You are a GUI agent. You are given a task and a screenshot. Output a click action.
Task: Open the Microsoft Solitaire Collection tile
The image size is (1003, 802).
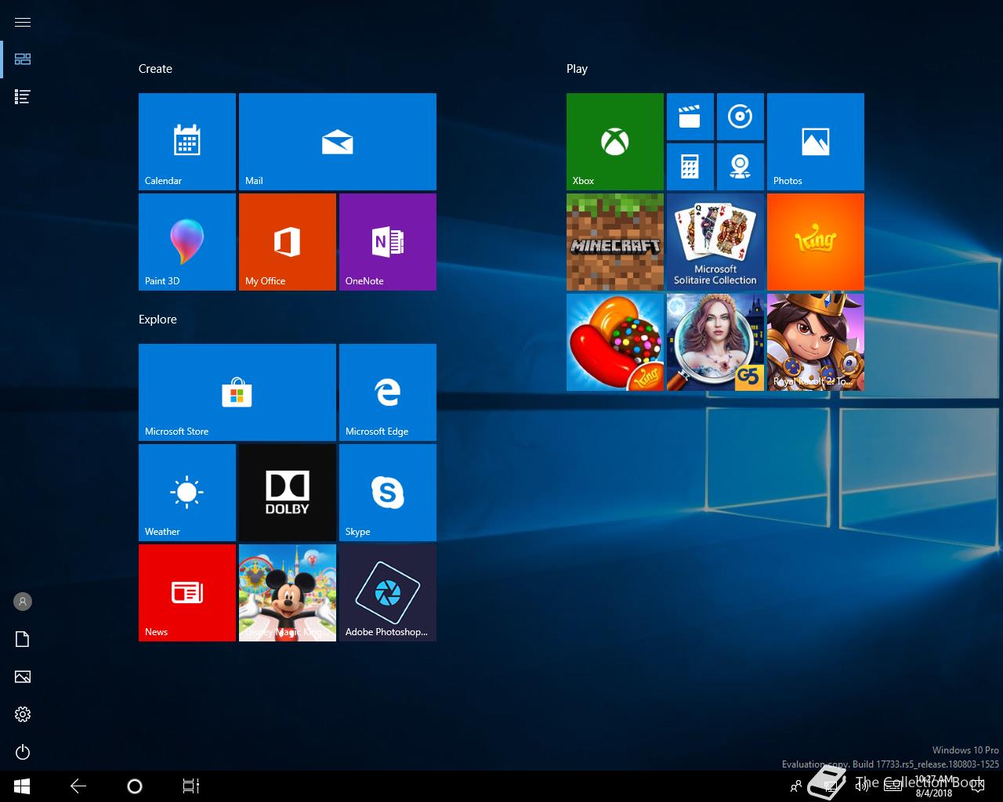[x=715, y=242]
